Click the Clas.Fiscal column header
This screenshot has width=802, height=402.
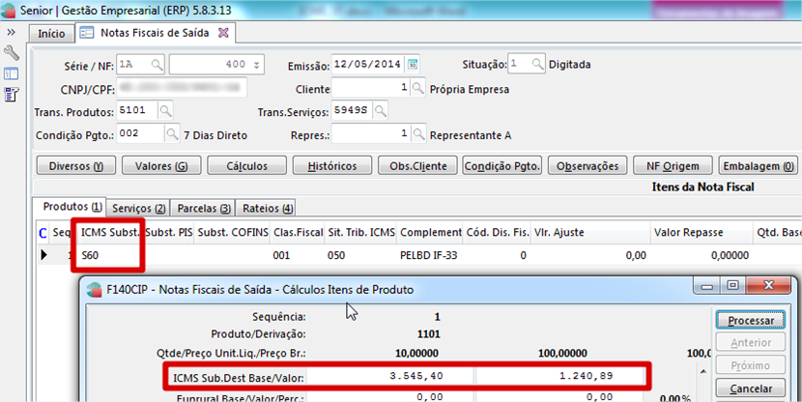[x=298, y=232]
